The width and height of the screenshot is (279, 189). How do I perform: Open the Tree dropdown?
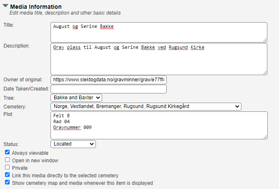(x=76, y=98)
